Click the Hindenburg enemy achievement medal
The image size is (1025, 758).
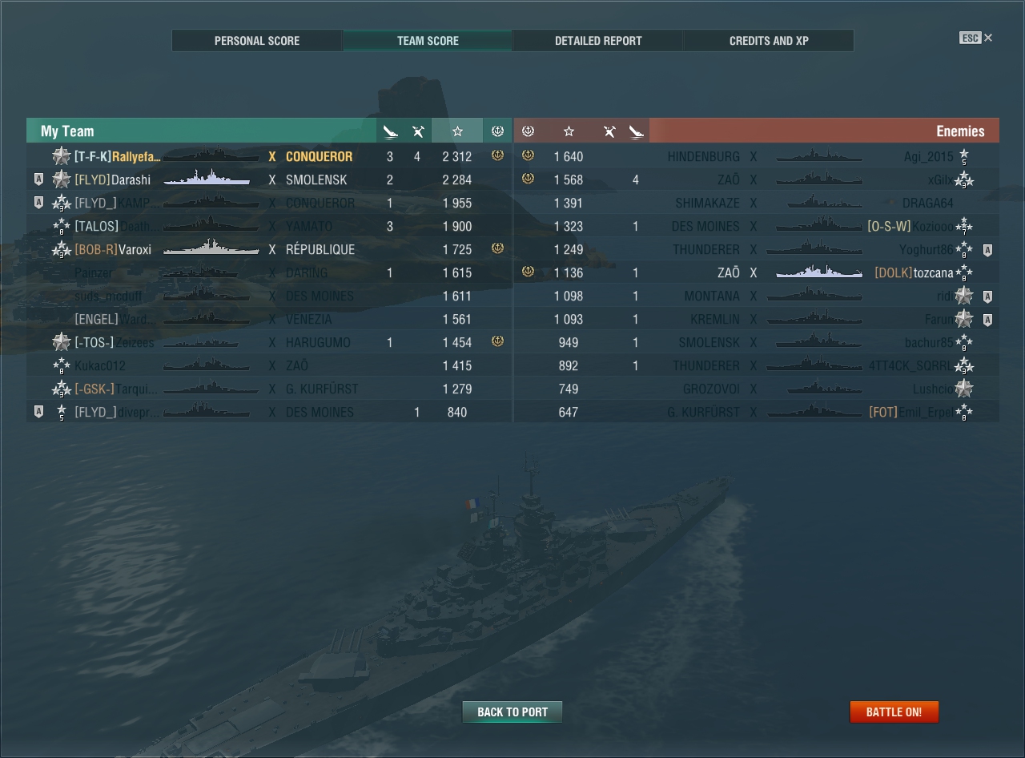point(528,156)
